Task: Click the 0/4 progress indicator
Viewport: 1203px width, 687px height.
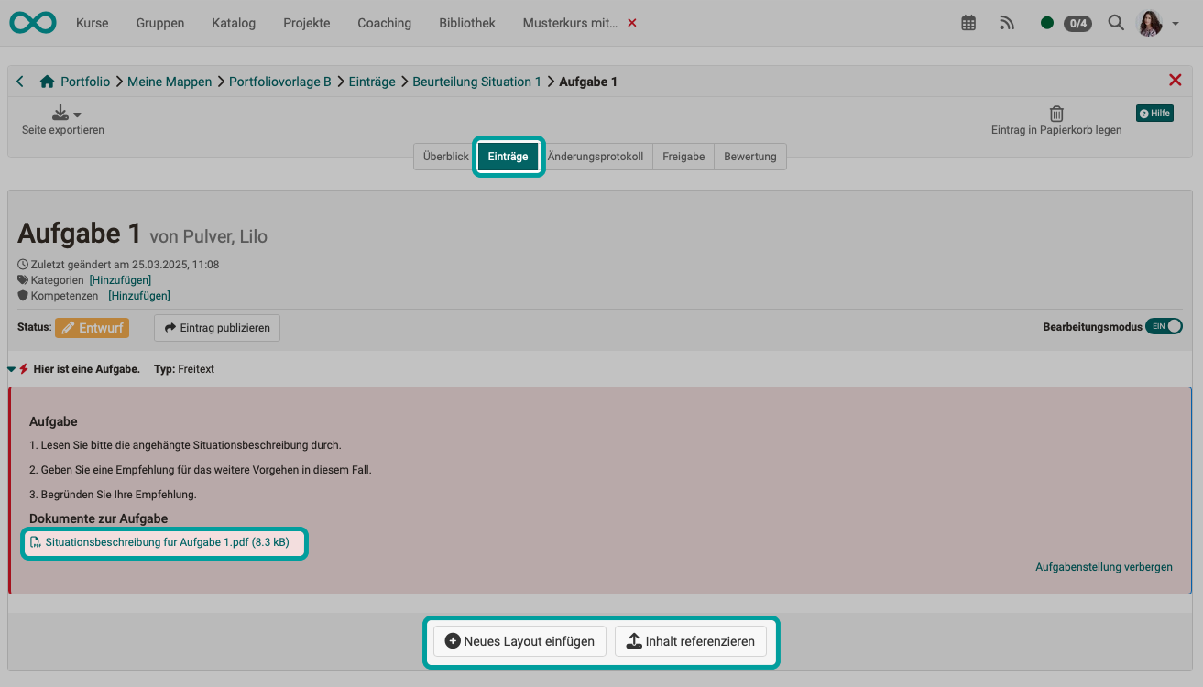Action: [x=1076, y=22]
